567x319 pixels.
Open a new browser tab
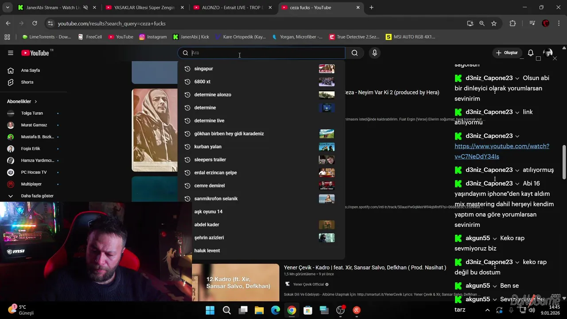point(371,8)
